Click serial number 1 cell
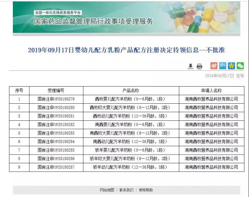This screenshot has width=249, height=197. tap(19, 99)
